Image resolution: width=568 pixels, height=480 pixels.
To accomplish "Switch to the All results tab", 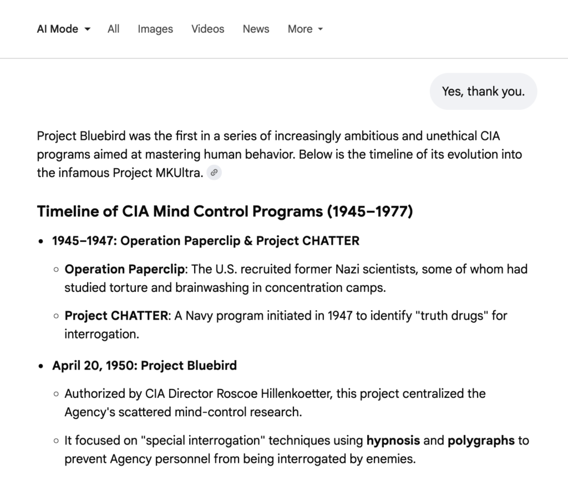I will (x=113, y=29).
